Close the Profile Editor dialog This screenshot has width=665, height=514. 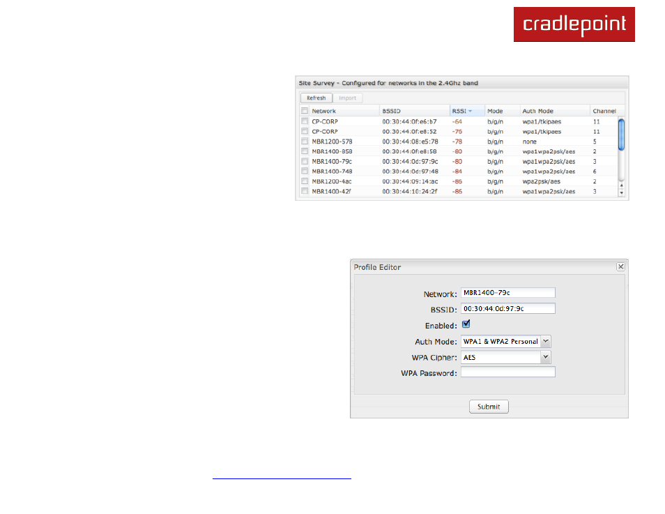tap(620, 266)
